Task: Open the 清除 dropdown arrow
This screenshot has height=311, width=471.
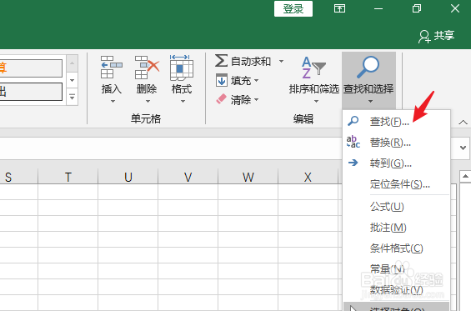Action: pyautogui.click(x=256, y=99)
